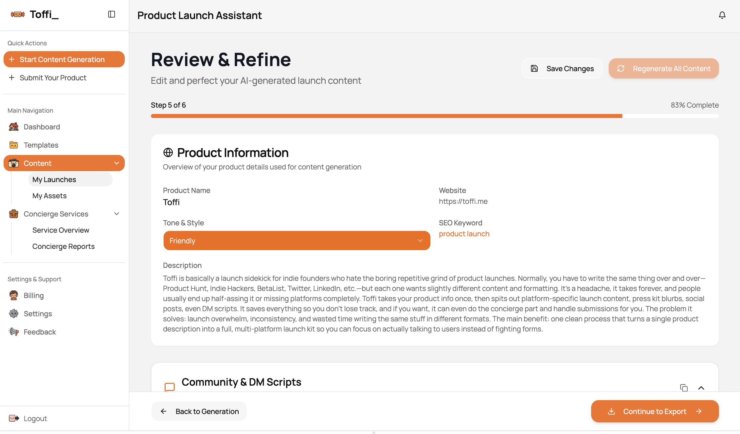Image resolution: width=740 pixels, height=434 pixels.
Task: Click the Toffi candy logo icon
Action: [17, 14]
